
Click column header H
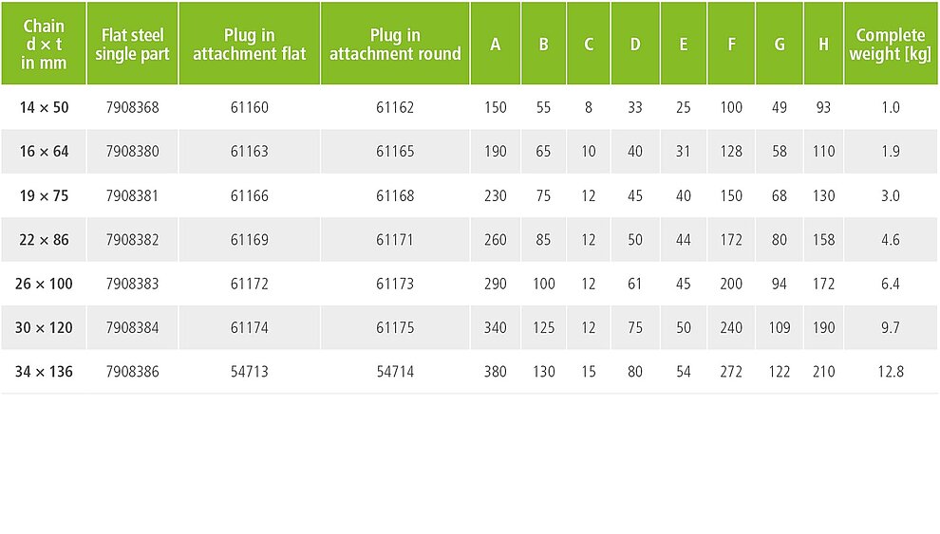pos(824,44)
